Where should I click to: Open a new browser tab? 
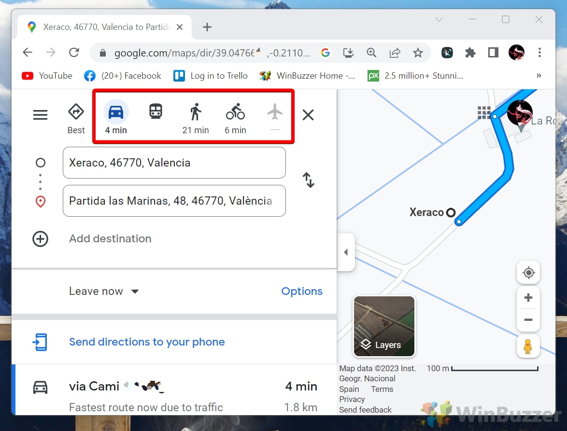207,27
